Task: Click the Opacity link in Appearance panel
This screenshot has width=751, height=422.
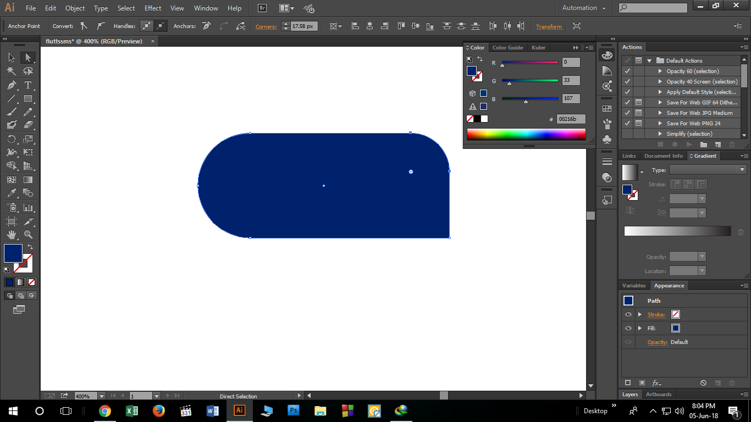Action: pos(658,342)
